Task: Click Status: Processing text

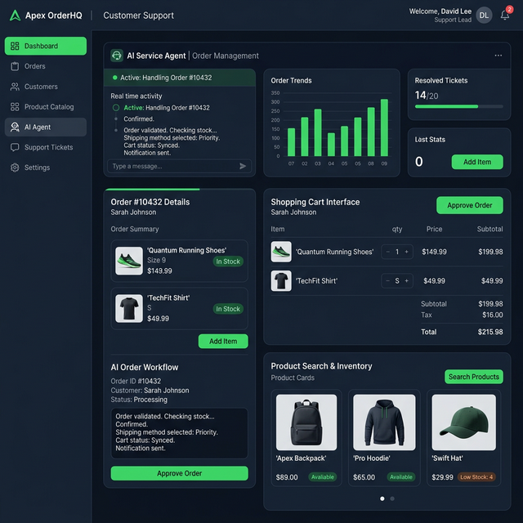Action: point(139,400)
